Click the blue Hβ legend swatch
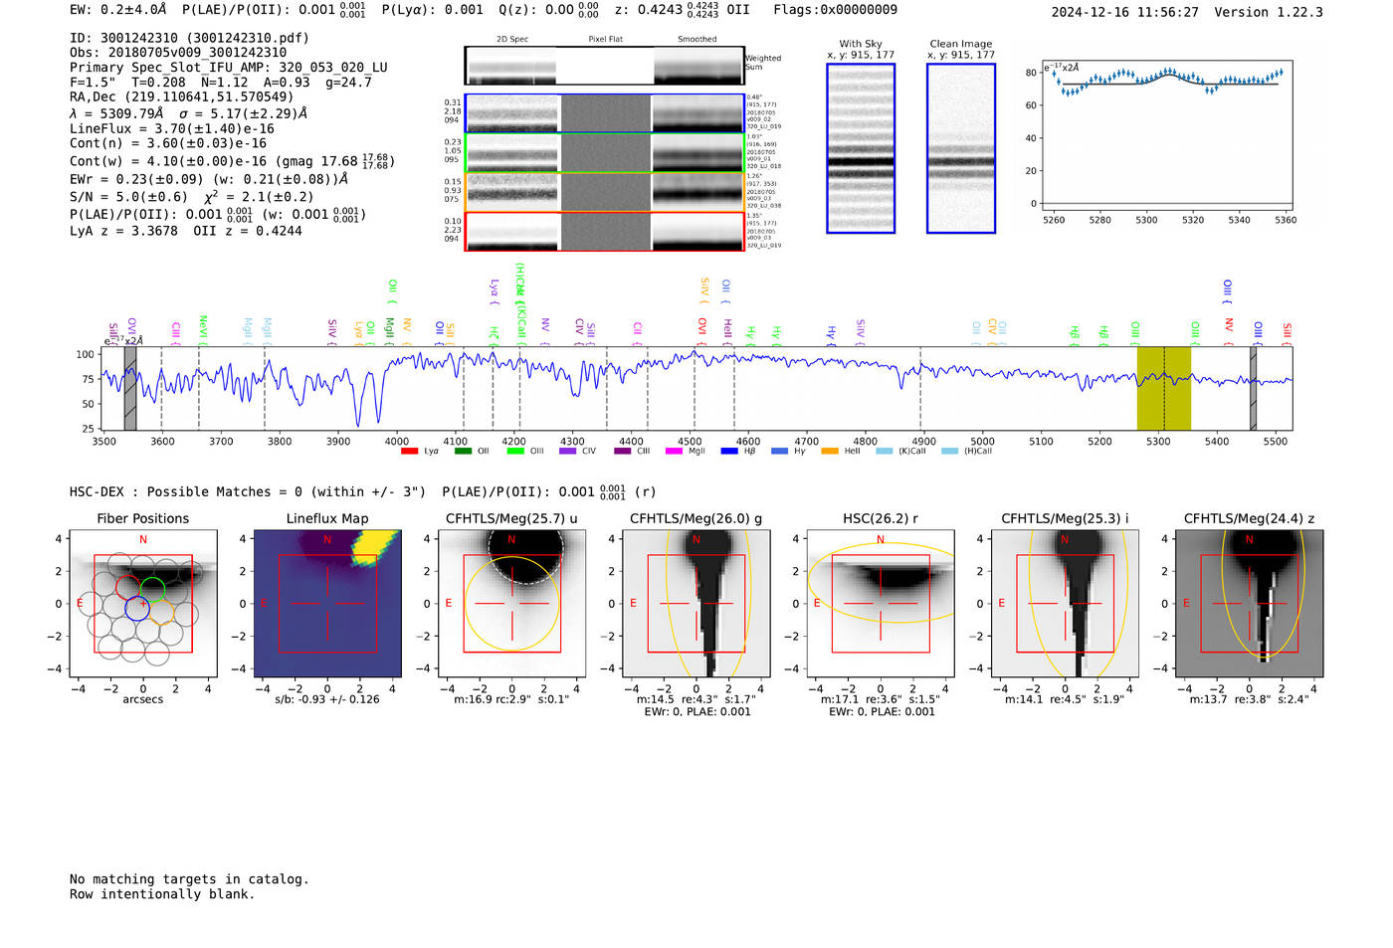1393x948 pixels. coord(729,452)
